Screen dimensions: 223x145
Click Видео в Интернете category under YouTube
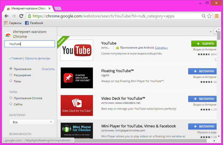coord(205,49)
